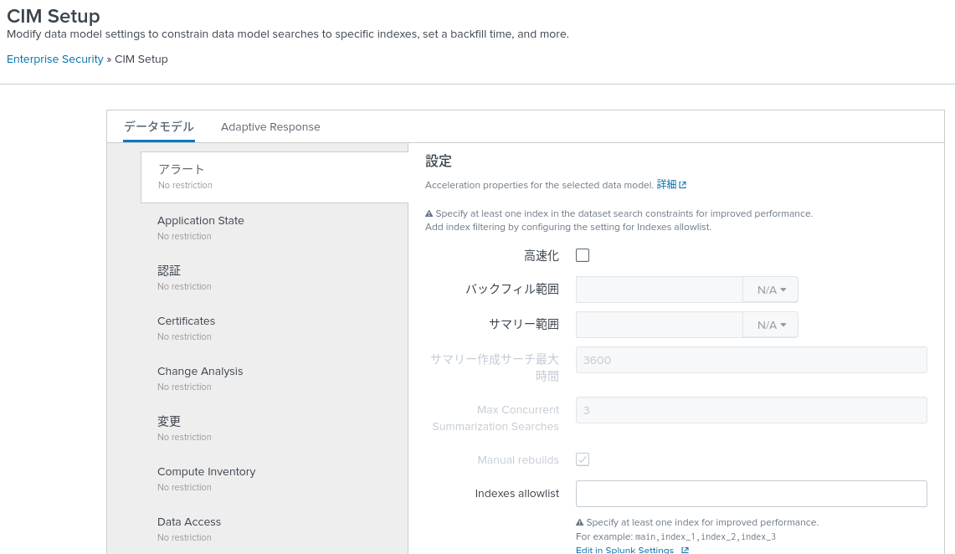Click the warning icon below Indexes allowlist field
Viewport: 955px width, 554px height.
(x=579, y=522)
